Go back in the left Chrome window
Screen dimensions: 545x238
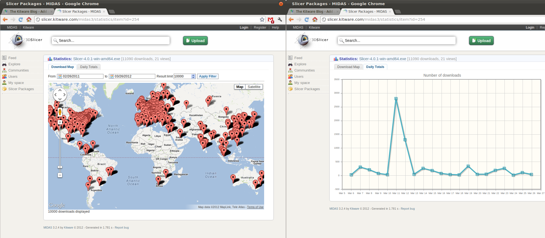point(5,19)
